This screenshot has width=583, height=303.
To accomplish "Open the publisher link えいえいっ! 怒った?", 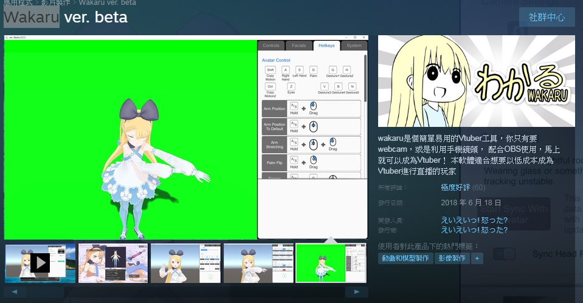I will click(474, 230).
